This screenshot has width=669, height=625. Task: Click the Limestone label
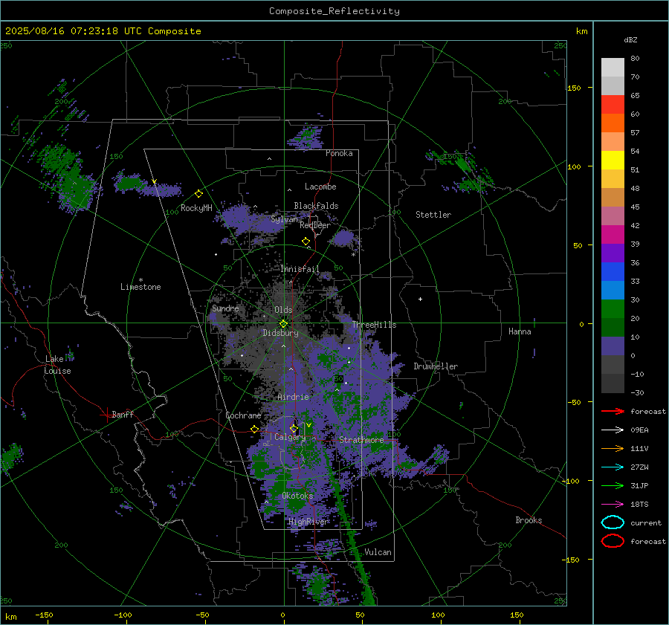click(140, 287)
